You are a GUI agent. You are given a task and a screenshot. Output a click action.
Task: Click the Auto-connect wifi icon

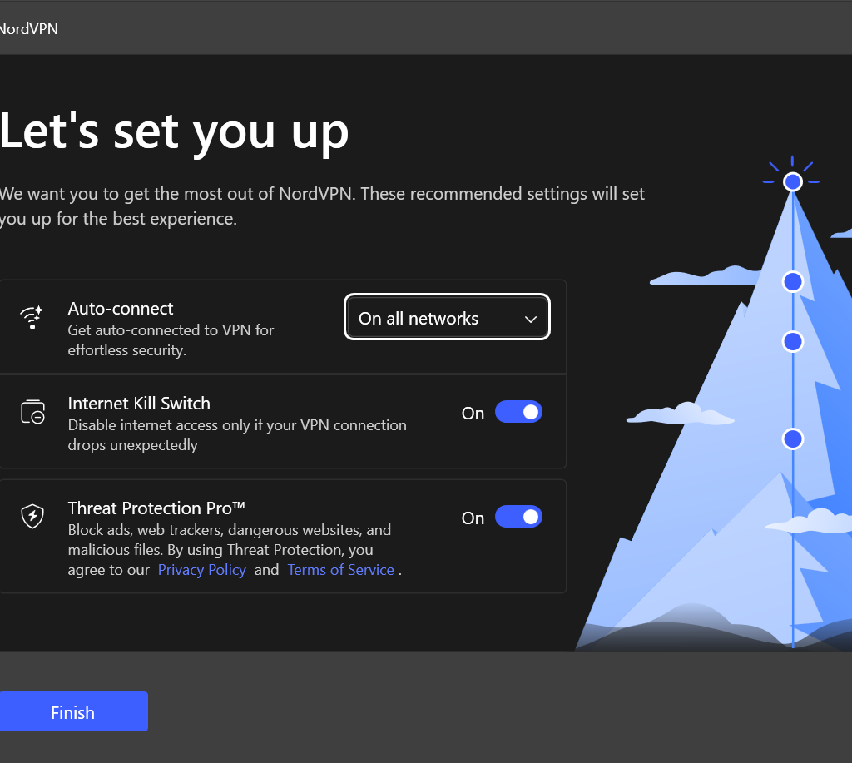pos(32,318)
